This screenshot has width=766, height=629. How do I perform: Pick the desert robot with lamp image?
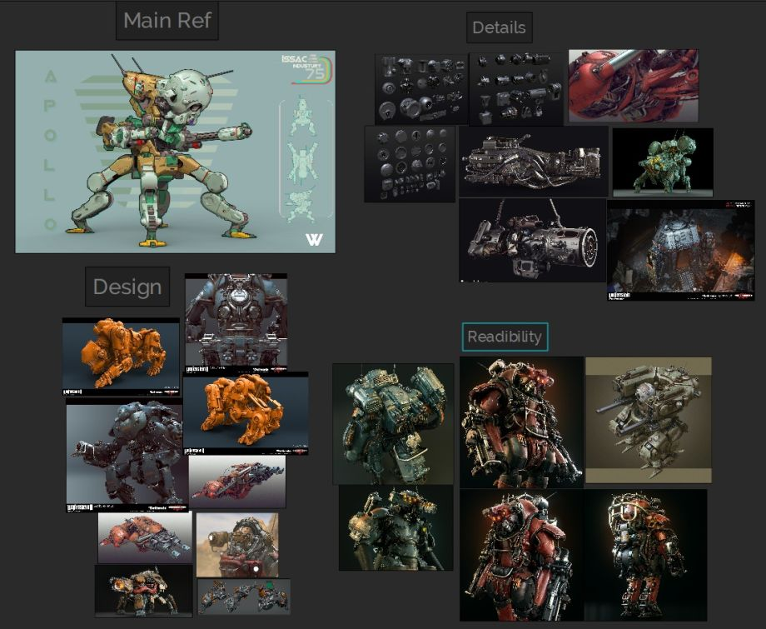[x=237, y=545]
